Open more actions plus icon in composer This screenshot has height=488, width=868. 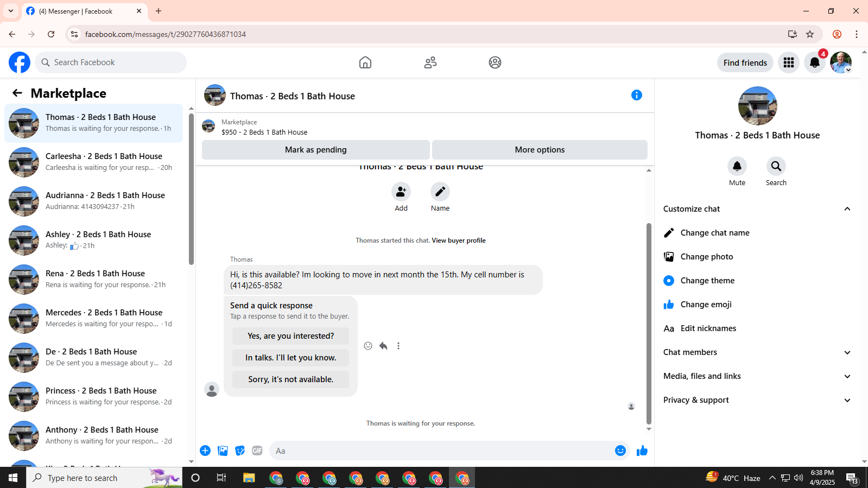[205, 451]
